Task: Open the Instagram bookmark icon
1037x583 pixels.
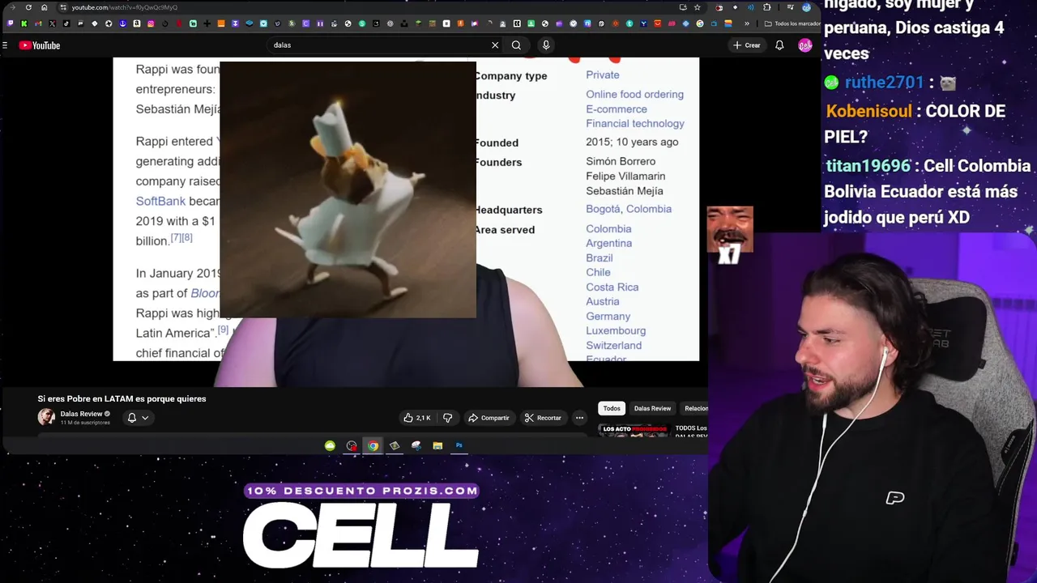Action: (x=151, y=23)
